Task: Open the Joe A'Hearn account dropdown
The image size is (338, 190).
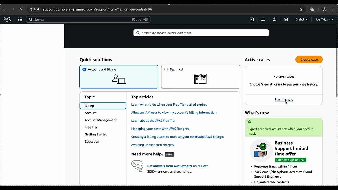Action: pyautogui.click(x=324, y=20)
